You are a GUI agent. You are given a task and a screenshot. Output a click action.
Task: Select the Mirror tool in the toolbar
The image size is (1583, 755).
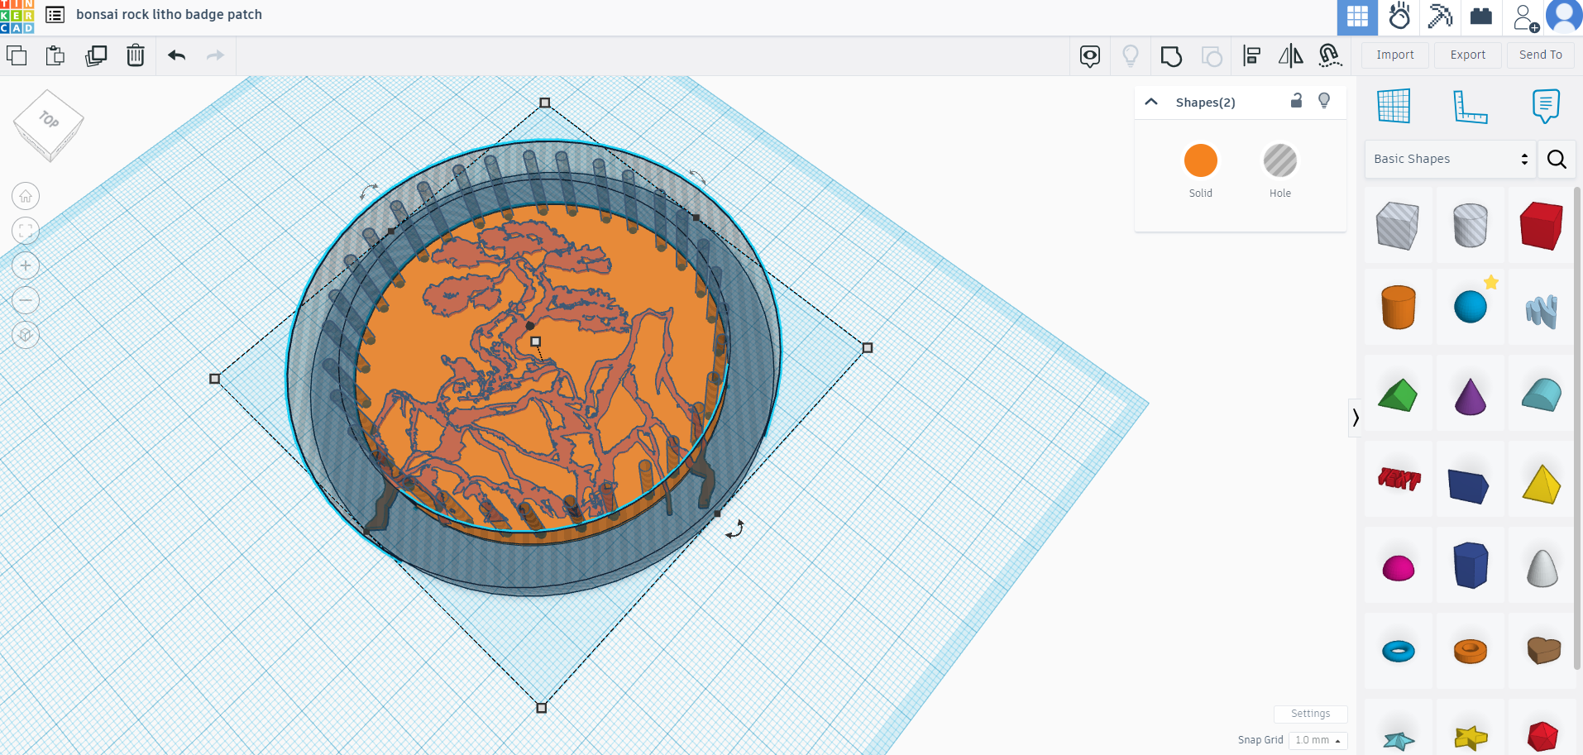pyautogui.click(x=1289, y=55)
